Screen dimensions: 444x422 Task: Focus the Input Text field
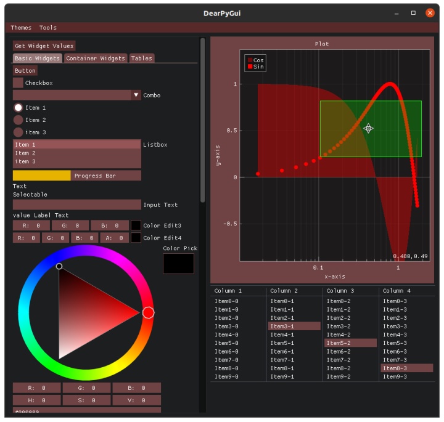(76, 205)
